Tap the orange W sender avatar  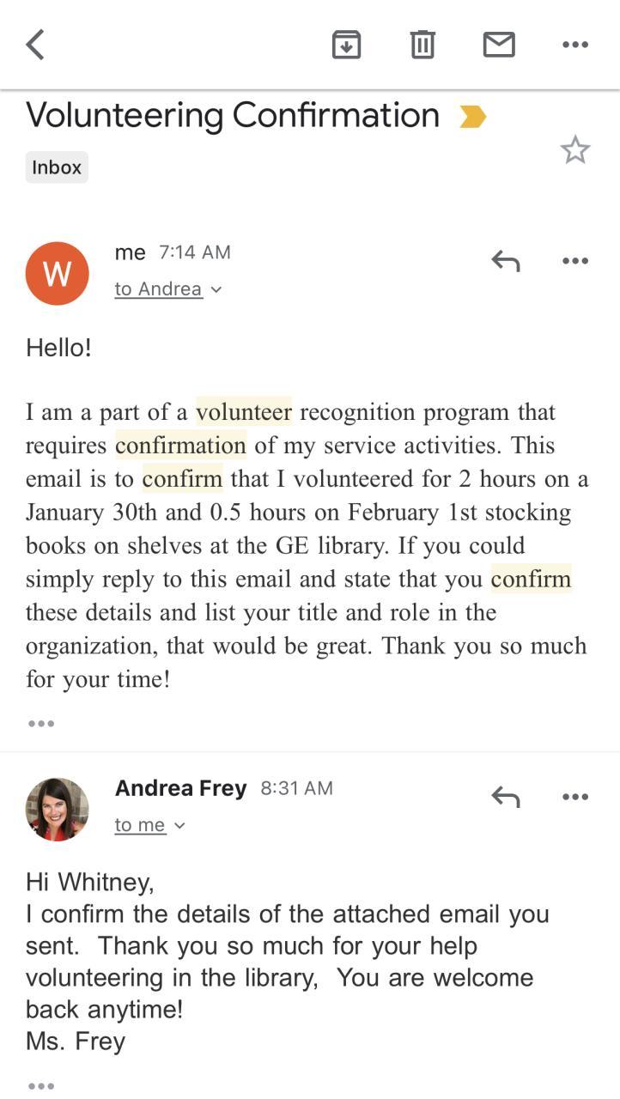(x=58, y=274)
